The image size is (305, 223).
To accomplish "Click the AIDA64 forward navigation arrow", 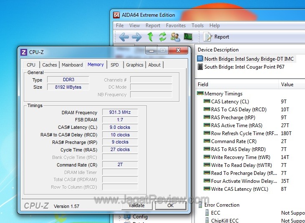I will pos(136,37).
